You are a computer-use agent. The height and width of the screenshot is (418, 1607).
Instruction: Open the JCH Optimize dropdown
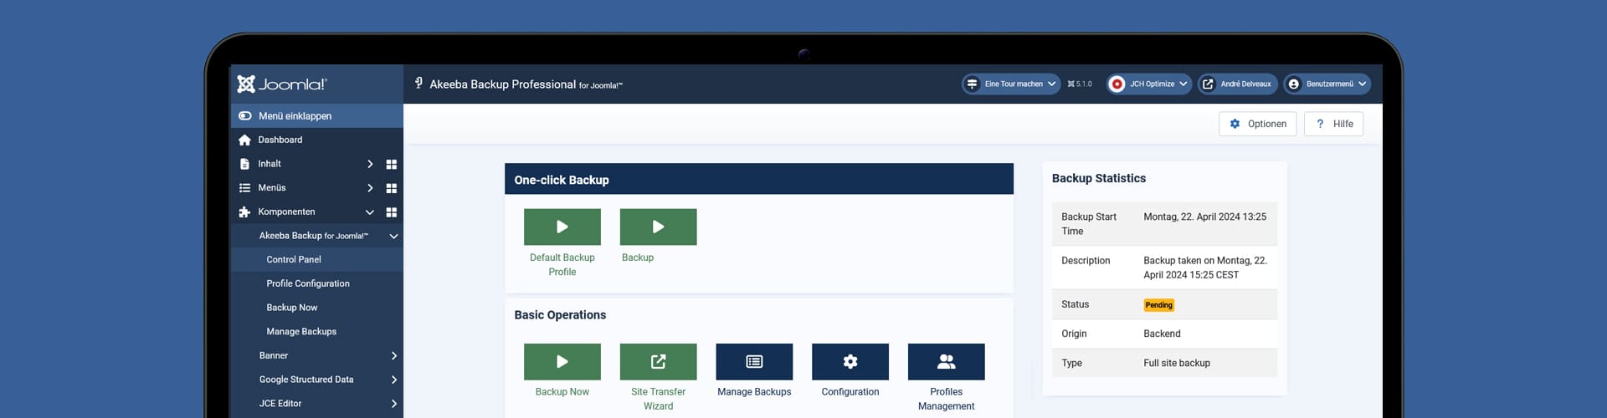point(1149,84)
